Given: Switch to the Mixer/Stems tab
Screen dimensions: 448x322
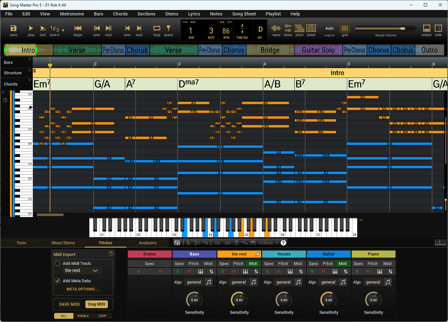Looking at the screenshot, I should [63, 243].
